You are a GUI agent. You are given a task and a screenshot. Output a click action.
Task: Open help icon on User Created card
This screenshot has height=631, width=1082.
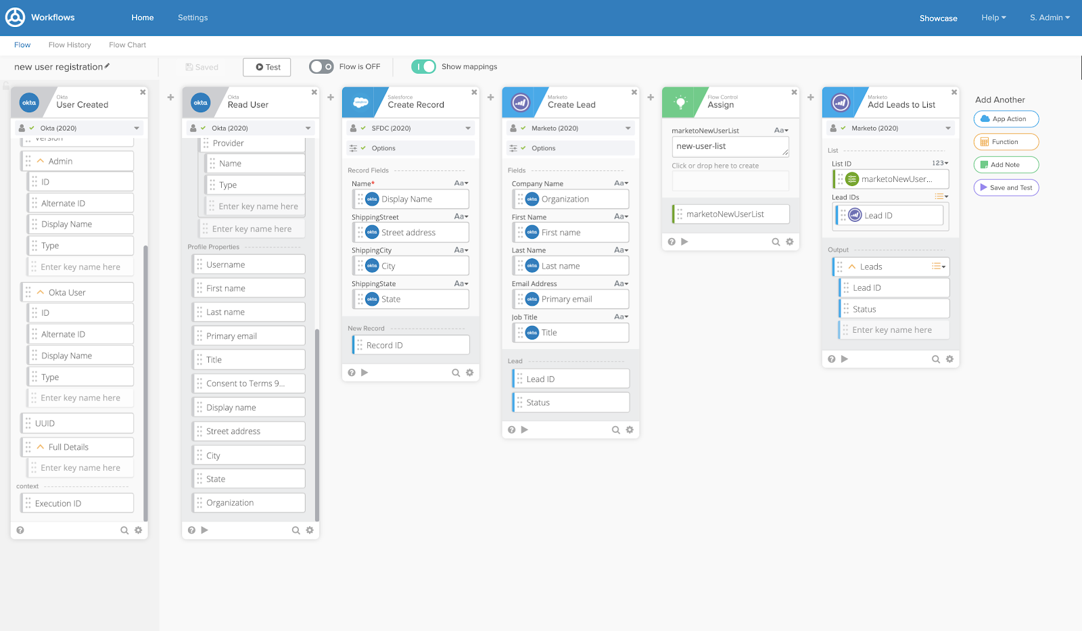20,530
